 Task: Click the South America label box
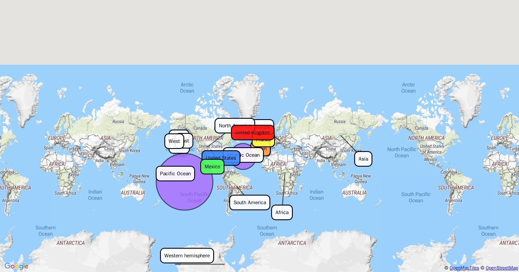(250, 202)
